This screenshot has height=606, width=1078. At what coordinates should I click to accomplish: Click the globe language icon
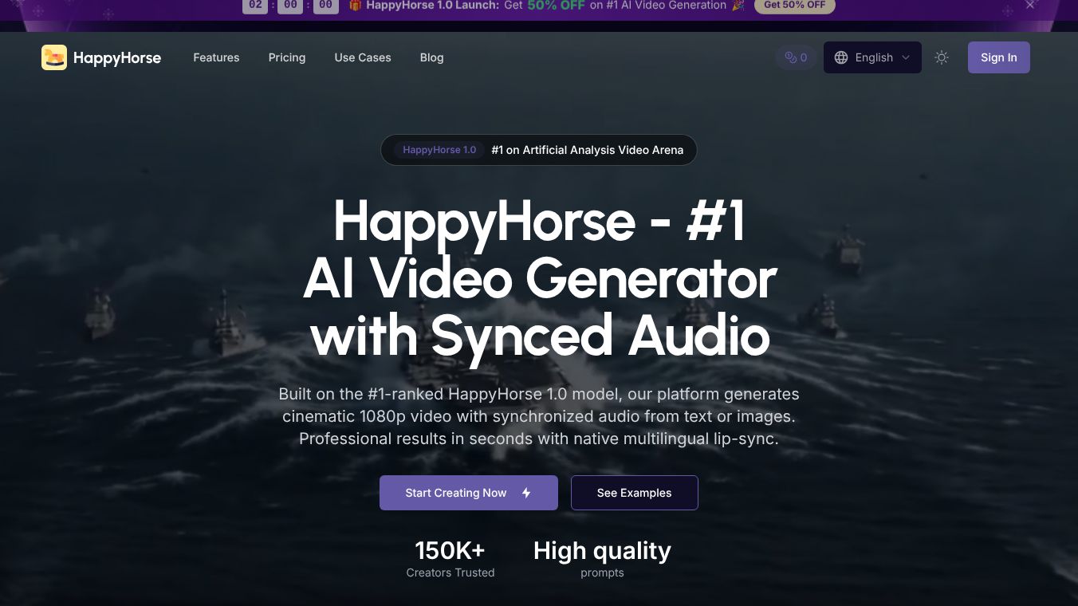[840, 57]
